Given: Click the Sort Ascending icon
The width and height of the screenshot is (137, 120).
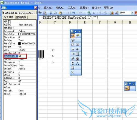Looking at the screenshot, I should (x=101, y=13).
